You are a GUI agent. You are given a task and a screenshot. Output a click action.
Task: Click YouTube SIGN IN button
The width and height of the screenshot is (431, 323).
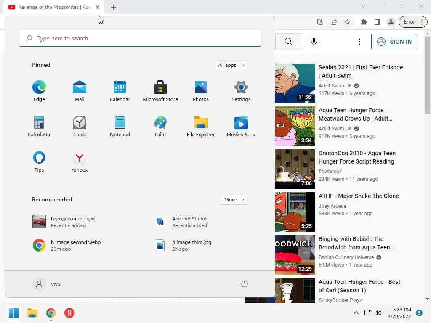(x=394, y=42)
